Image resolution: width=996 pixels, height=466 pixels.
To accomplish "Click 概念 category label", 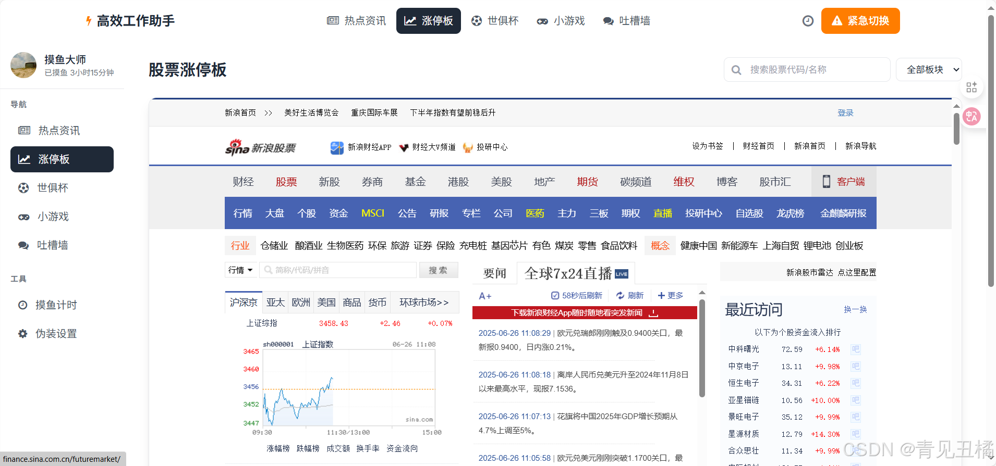I will 660,246.
